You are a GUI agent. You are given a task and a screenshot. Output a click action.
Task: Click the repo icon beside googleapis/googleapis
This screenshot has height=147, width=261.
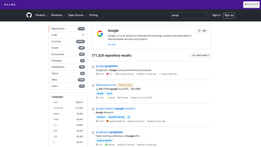click(93, 132)
